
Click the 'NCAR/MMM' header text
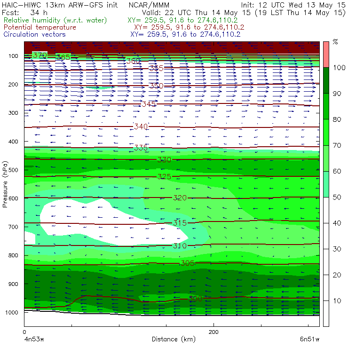tap(149, 5)
